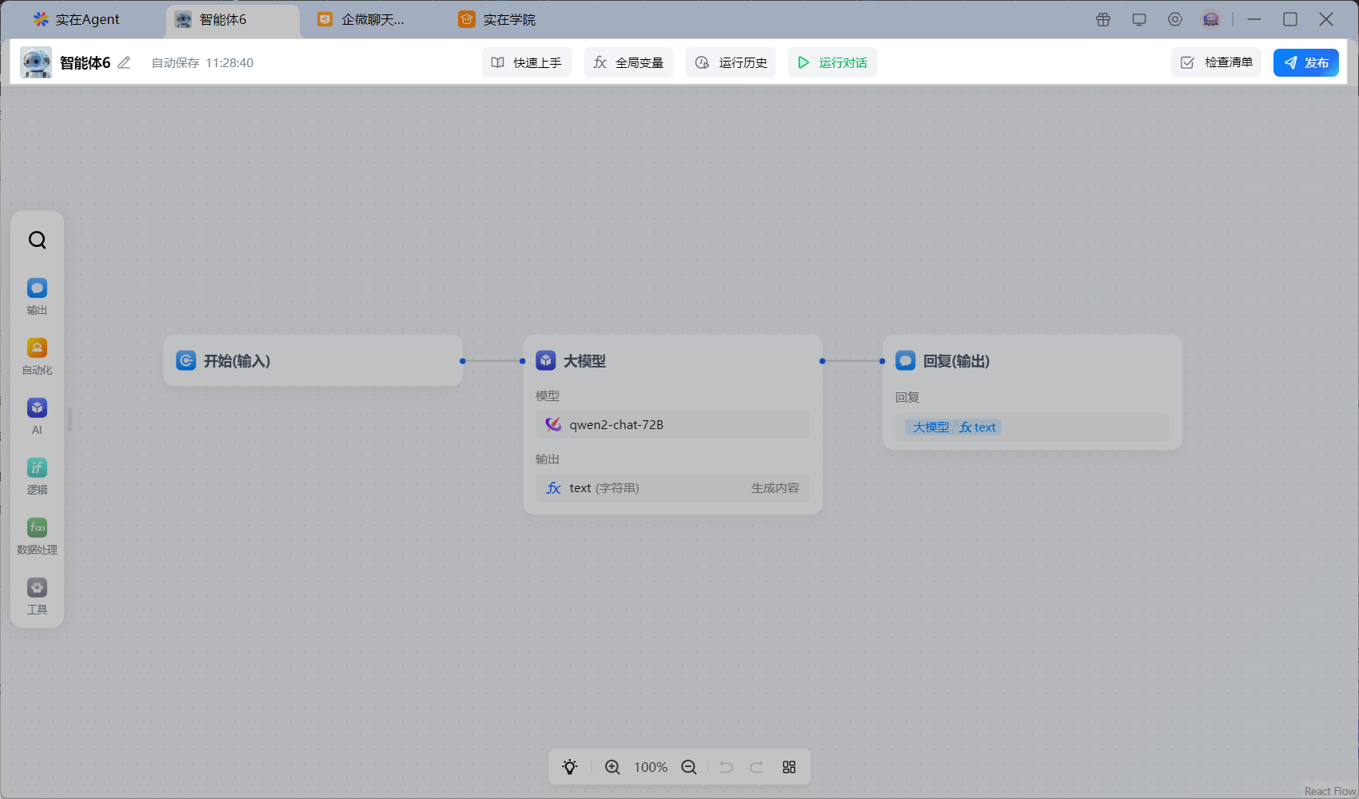Open the search icon in left sidebar
The width and height of the screenshot is (1359, 799).
coord(37,240)
